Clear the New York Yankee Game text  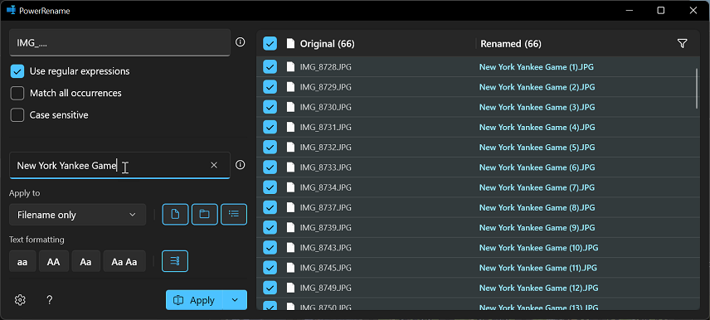point(214,165)
